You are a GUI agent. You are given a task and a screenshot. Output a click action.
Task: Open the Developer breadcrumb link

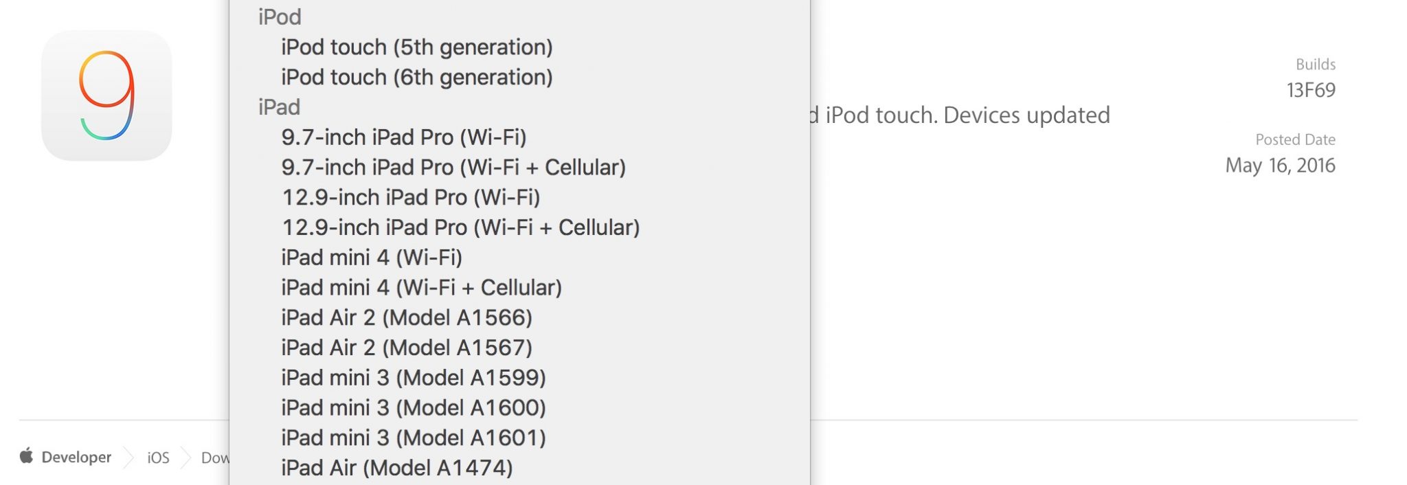coord(76,457)
